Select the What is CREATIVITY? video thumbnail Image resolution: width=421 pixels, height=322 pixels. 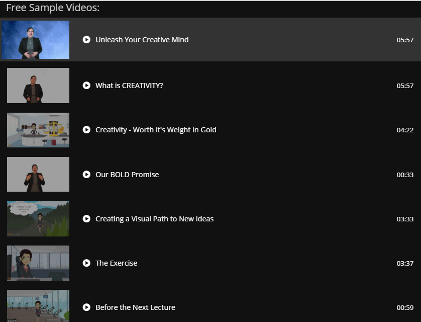(38, 86)
